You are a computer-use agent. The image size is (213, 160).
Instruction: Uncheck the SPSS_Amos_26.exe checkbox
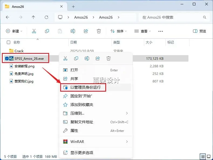7,58
